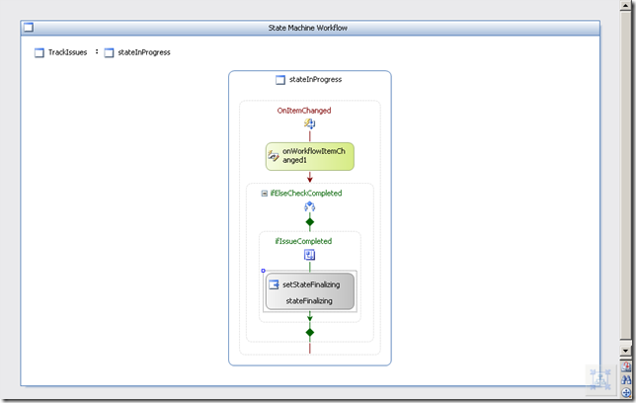This screenshot has width=636, height=403.
Task: Click the faded fit-to-view workflow icon
Action: tap(600, 380)
